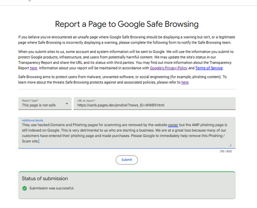This screenshot has width=257, height=208.
Task: Click inside the Additional details text area
Action: coord(127,133)
